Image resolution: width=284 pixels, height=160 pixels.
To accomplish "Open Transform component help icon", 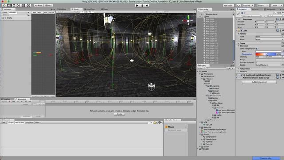I will coord(277,19).
